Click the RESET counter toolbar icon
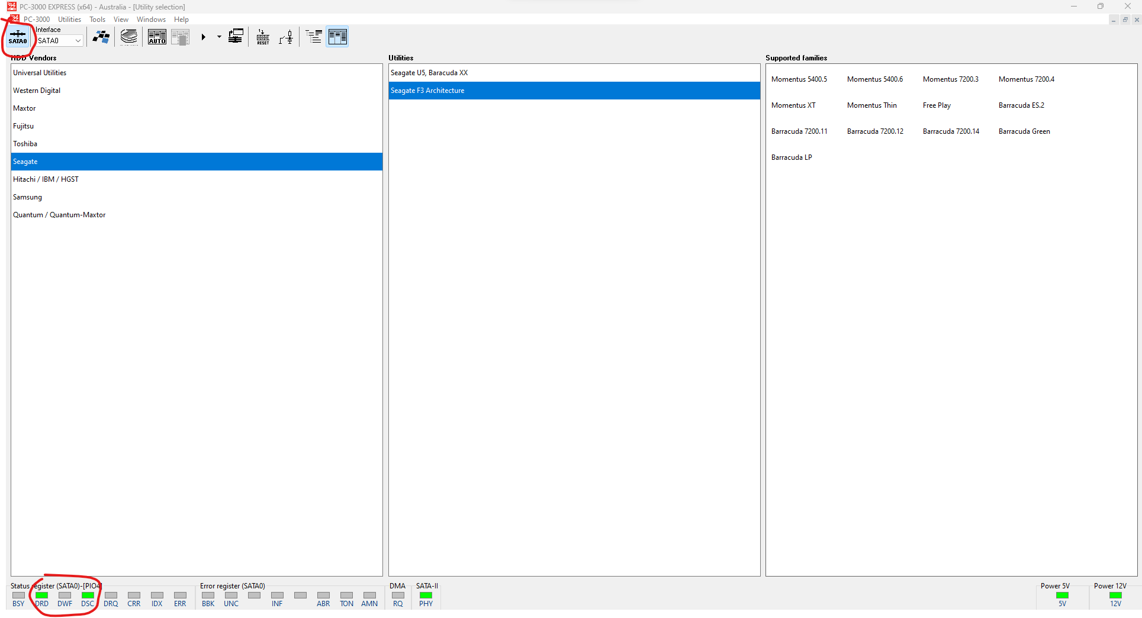Screen dimensions: 1142x618 [263, 37]
